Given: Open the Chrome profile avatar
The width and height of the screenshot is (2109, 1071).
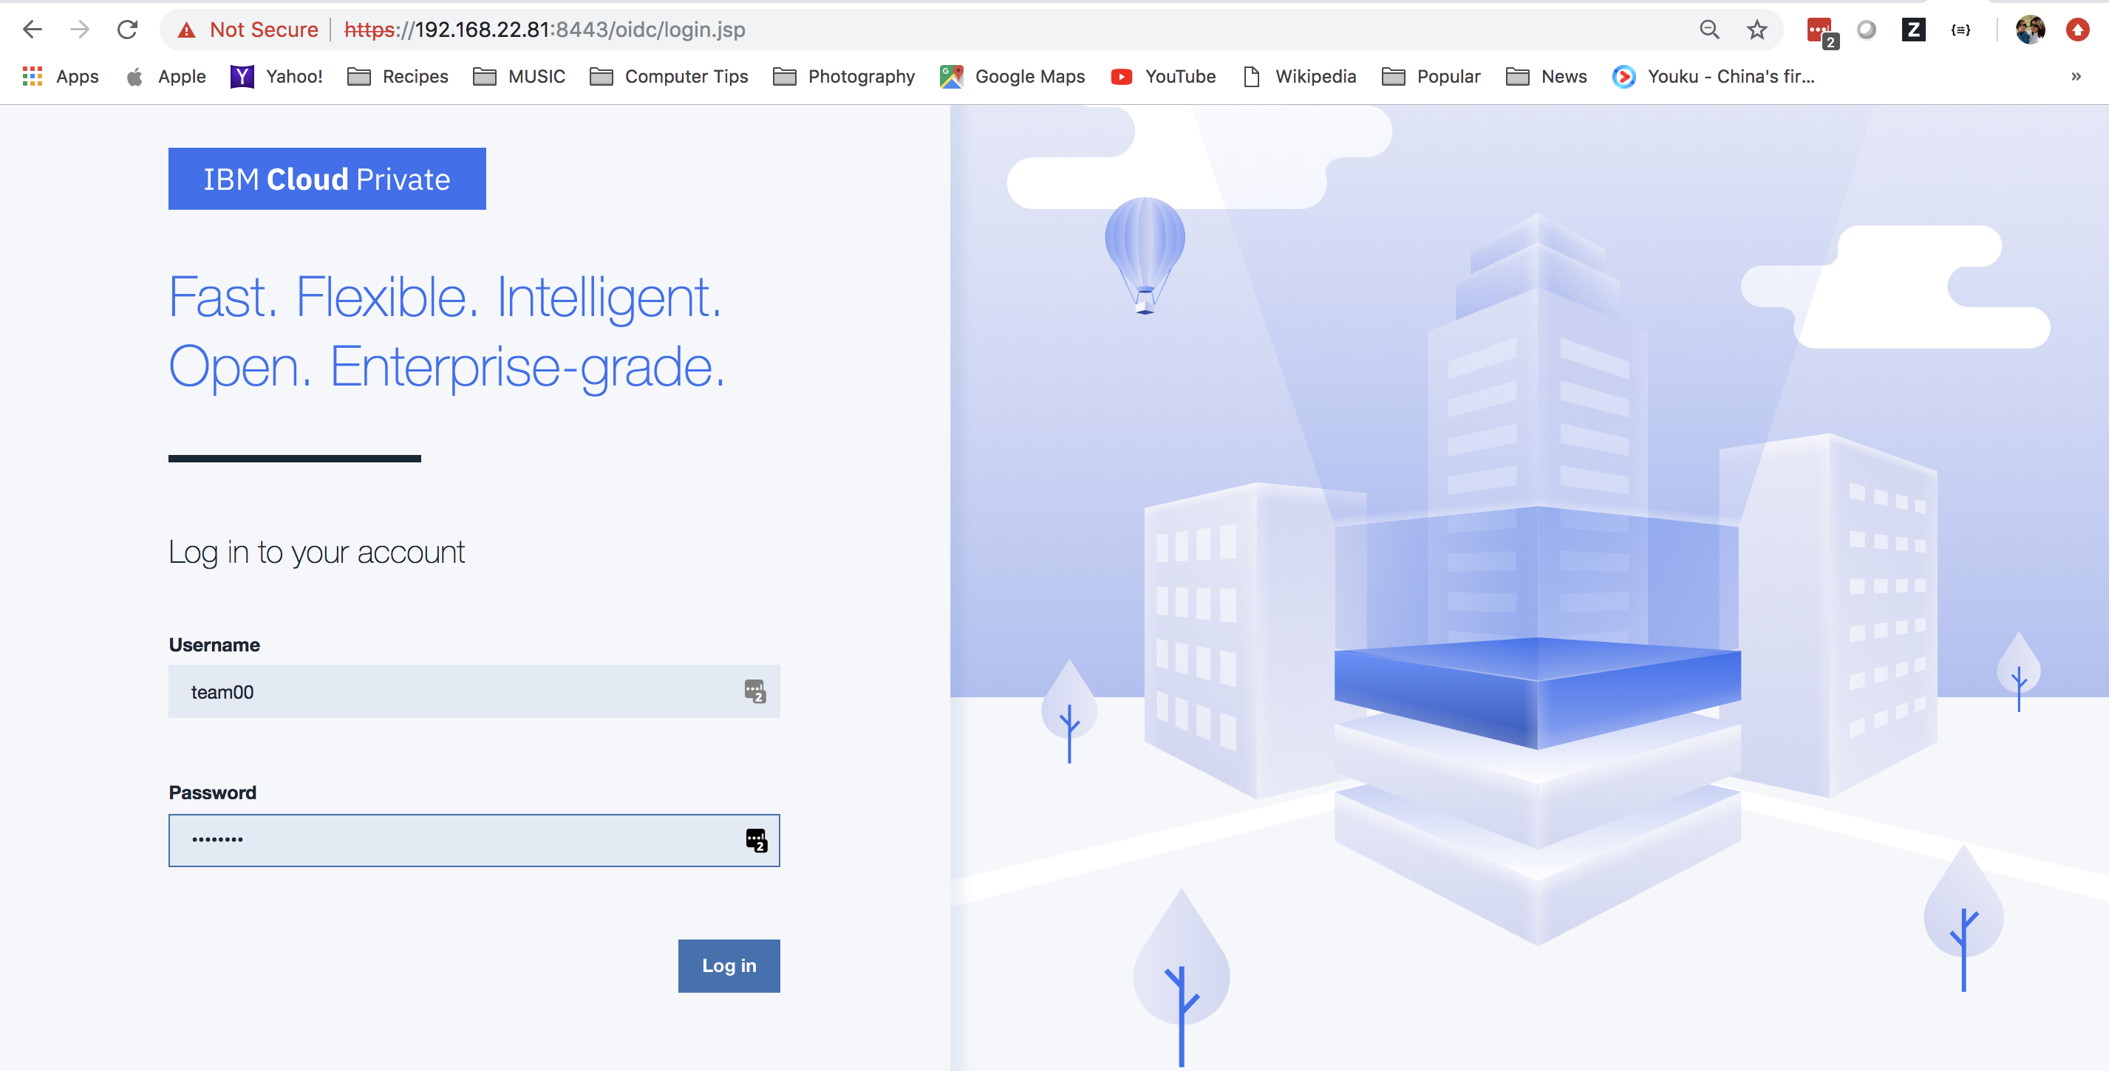Looking at the screenshot, I should [2031, 30].
